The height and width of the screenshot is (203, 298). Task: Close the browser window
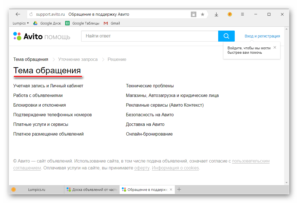pos(282,14)
